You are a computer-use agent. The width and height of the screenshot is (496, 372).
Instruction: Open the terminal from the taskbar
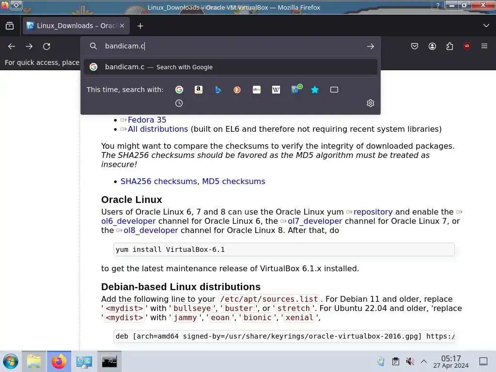[x=109, y=361]
